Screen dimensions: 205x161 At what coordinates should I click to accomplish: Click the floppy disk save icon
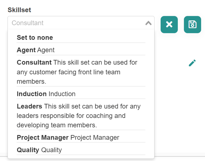point(192,24)
